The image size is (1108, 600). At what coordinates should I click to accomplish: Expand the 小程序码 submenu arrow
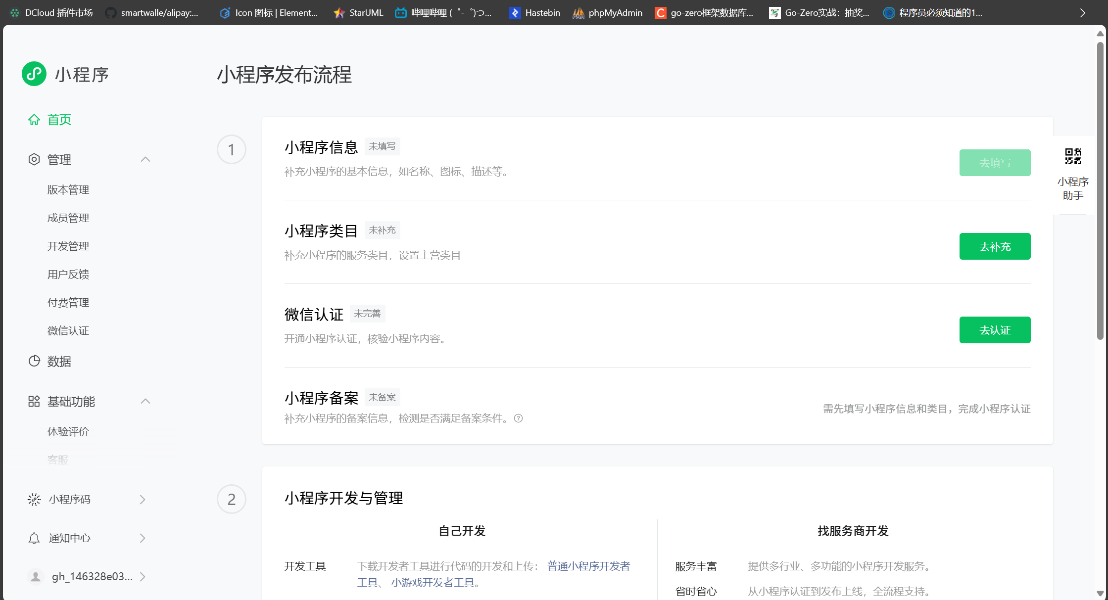click(143, 500)
